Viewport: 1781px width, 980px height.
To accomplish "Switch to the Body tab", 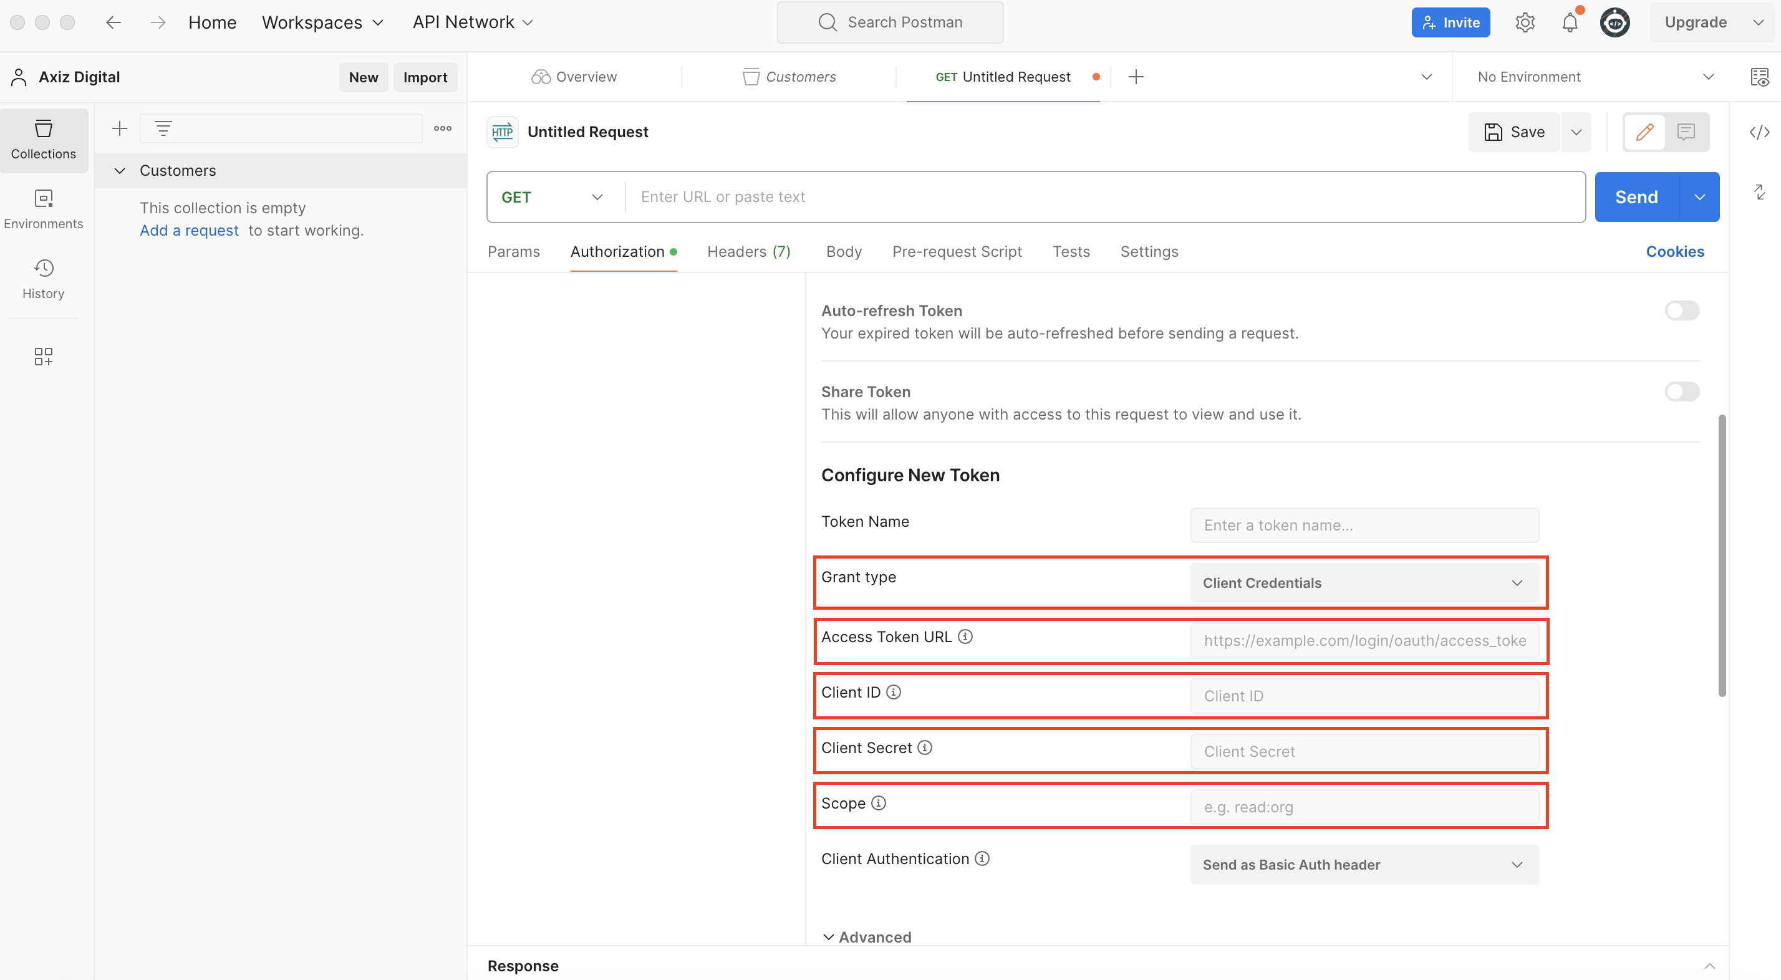I will tap(844, 252).
